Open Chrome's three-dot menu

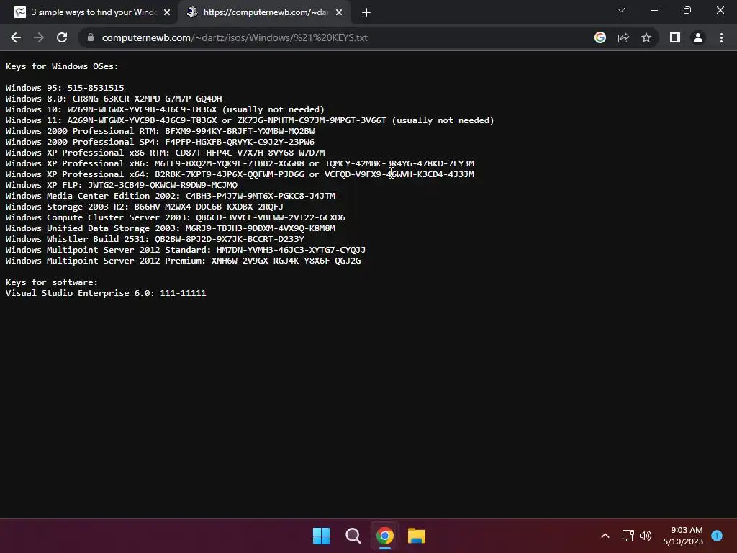pos(721,37)
